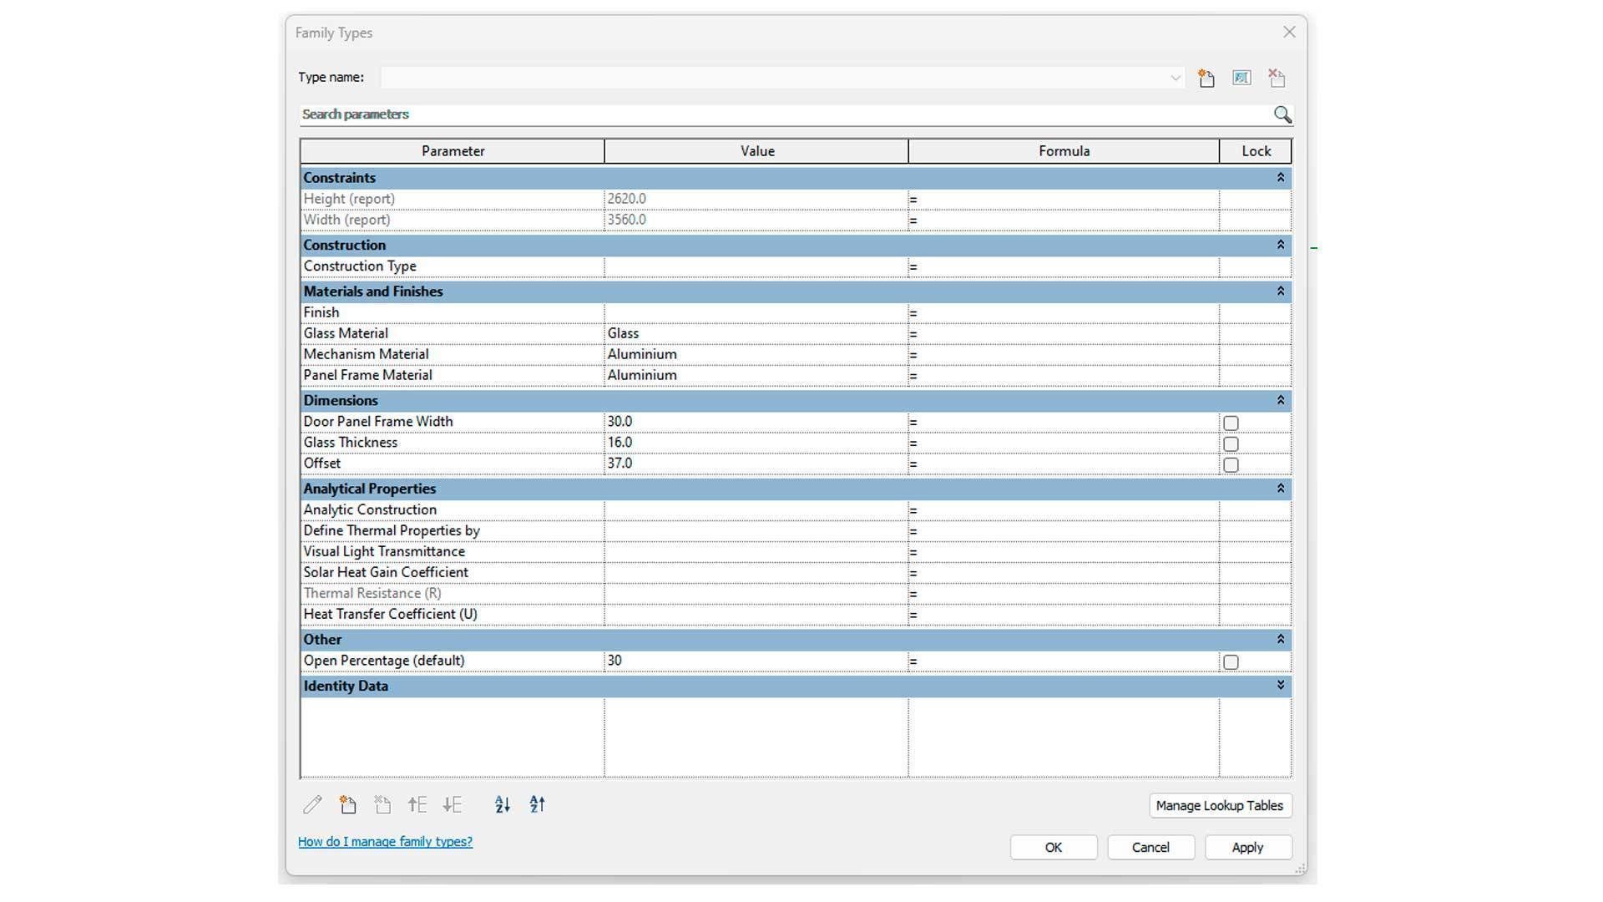The image size is (1603, 902).
Task: Lock the Door Panel Frame Width parameter
Action: point(1231,423)
